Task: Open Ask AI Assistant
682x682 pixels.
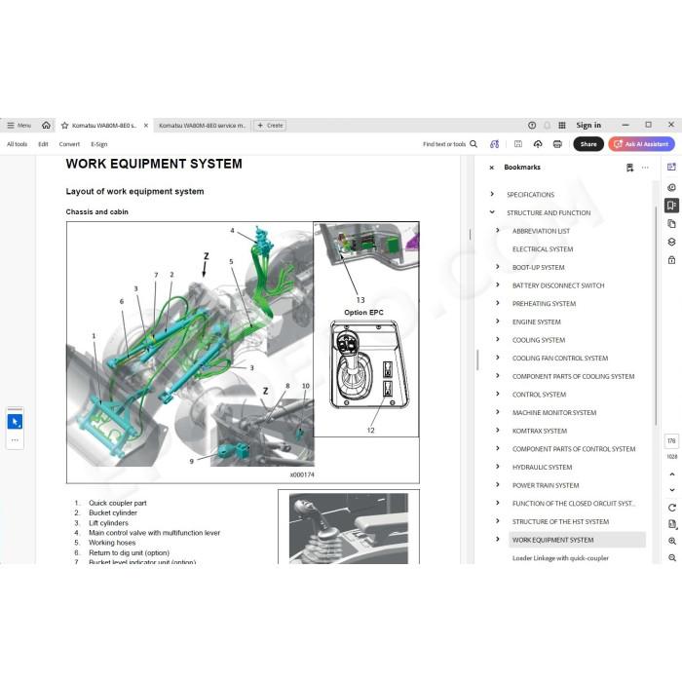Action: point(641,144)
